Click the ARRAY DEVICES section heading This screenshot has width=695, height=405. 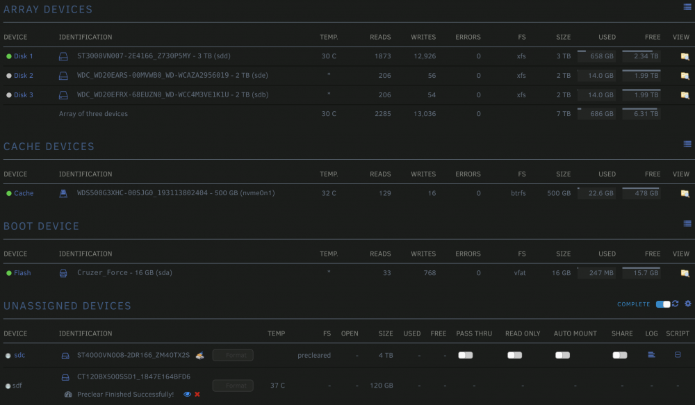(x=48, y=9)
